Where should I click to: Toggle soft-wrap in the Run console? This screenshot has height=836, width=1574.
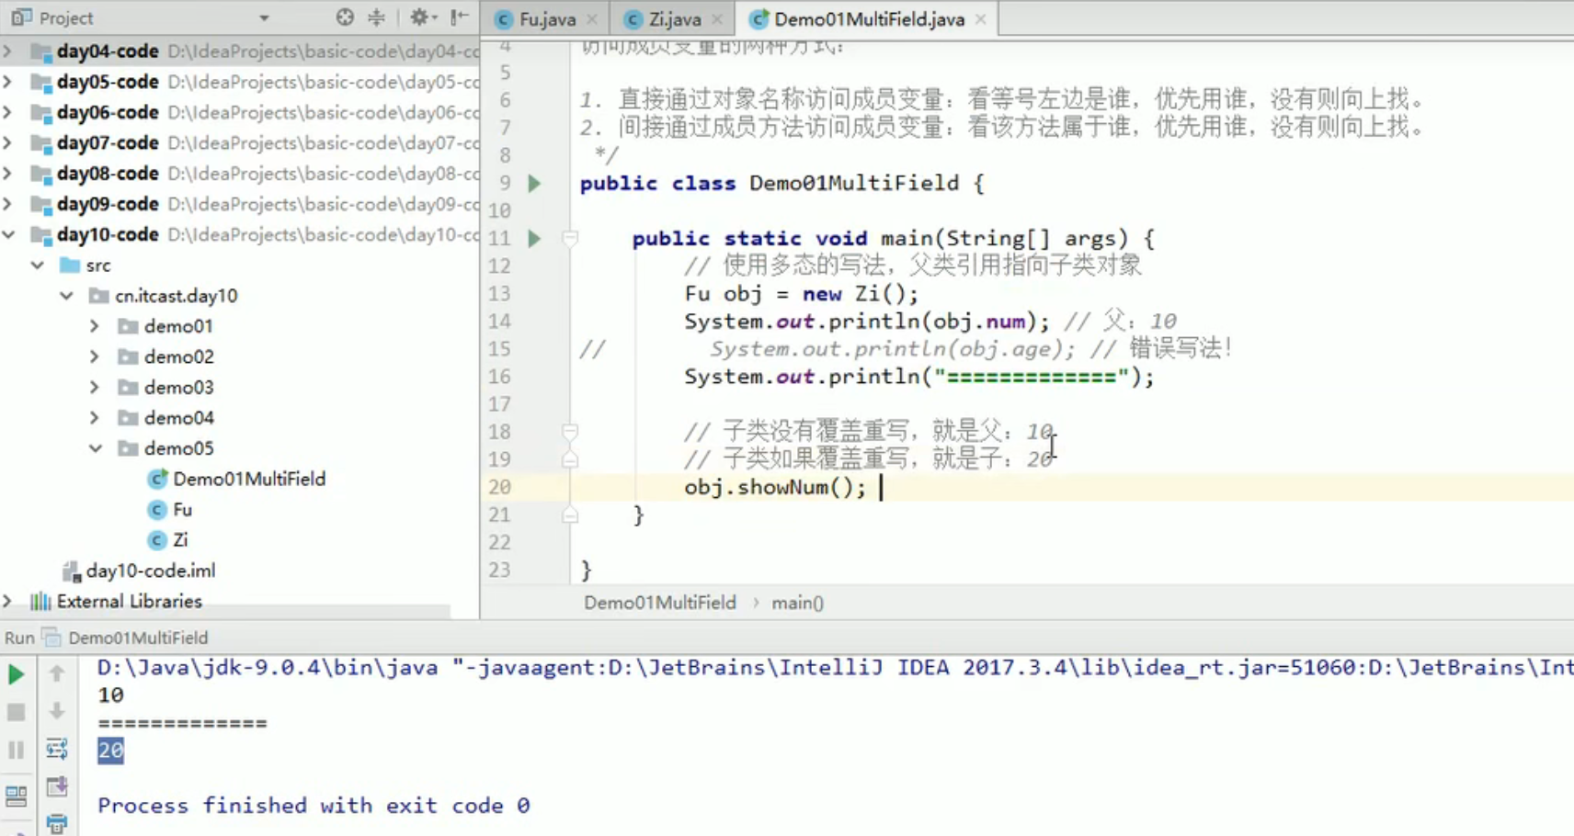pos(57,750)
